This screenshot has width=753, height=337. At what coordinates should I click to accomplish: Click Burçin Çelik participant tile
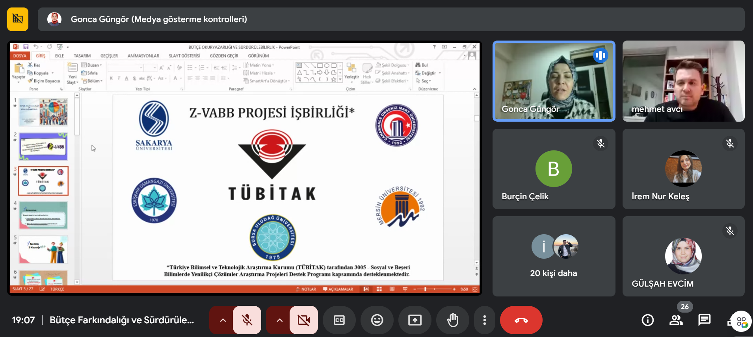[554, 169]
